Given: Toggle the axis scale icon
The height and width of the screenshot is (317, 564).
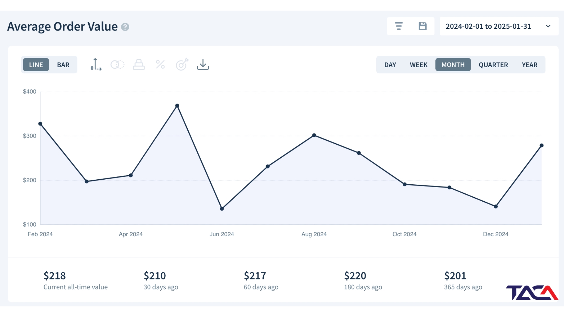Looking at the screenshot, I should [96, 65].
